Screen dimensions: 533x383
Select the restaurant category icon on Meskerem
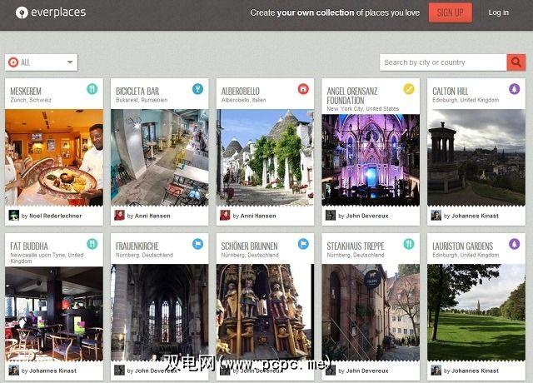coord(92,89)
